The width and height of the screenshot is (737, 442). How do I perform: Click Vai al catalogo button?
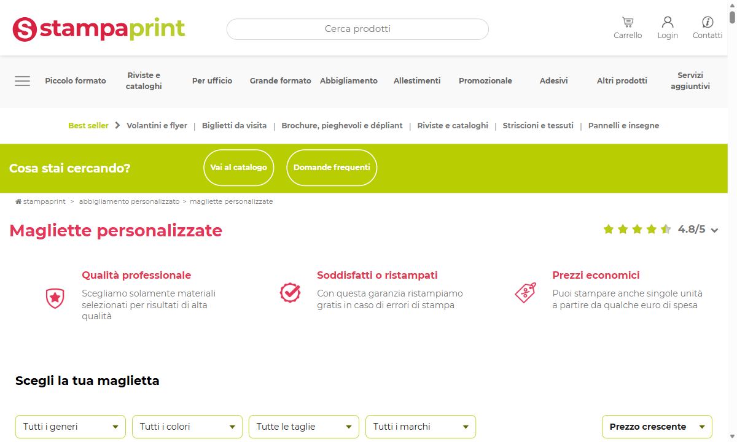coord(239,168)
